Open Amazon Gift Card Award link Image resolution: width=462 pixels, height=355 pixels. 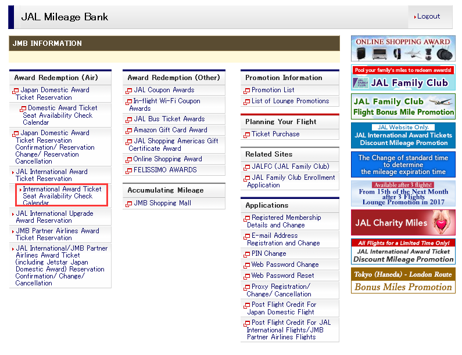click(170, 130)
